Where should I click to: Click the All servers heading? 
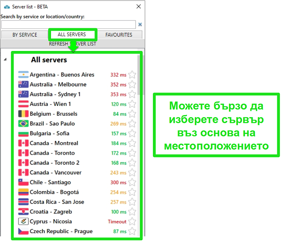pos(49,60)
